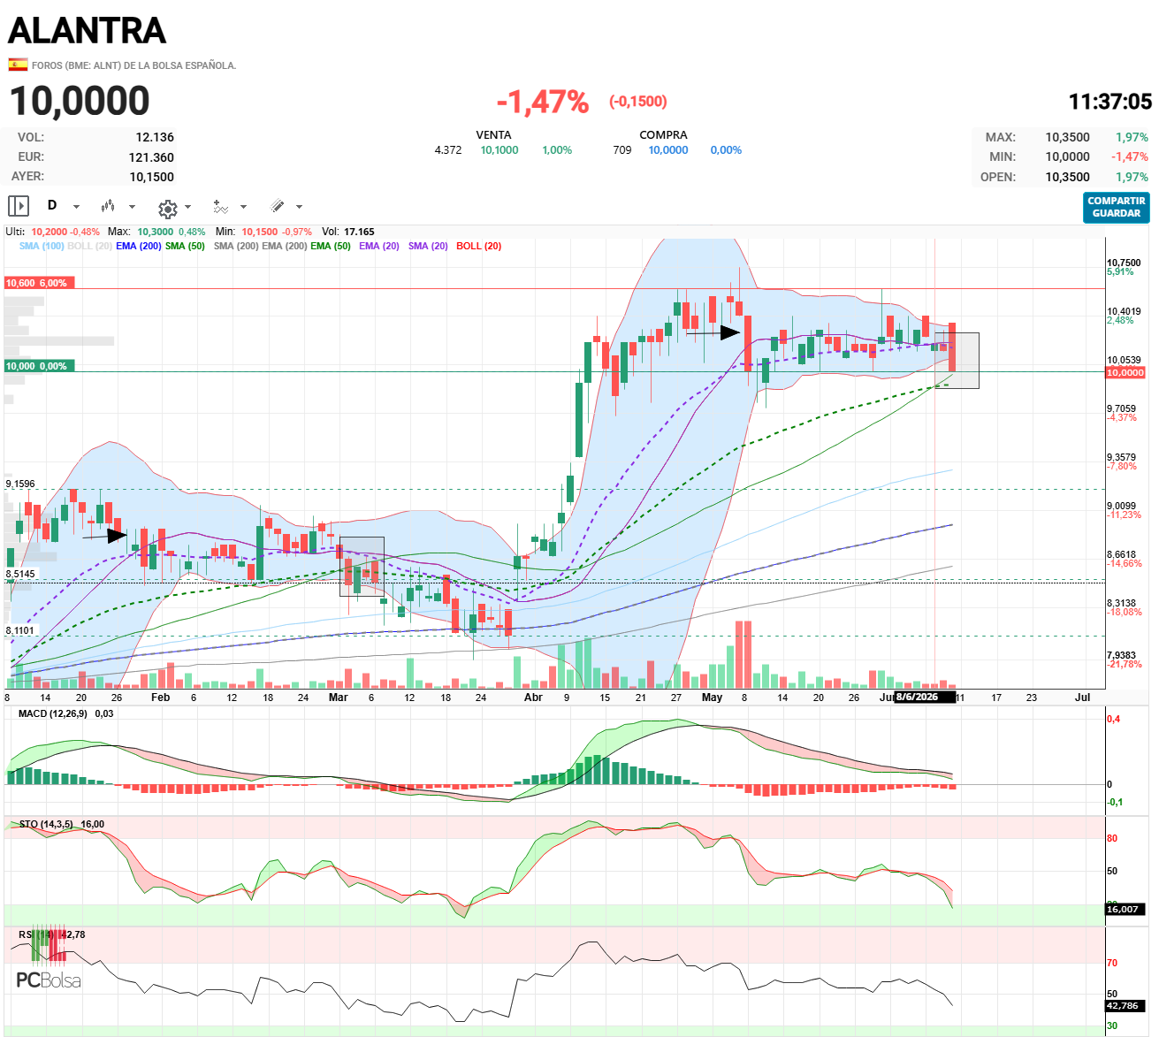Click the Feb label on time axis
The height and width of the screenshot is (1037, 1159).
[160, 698]
